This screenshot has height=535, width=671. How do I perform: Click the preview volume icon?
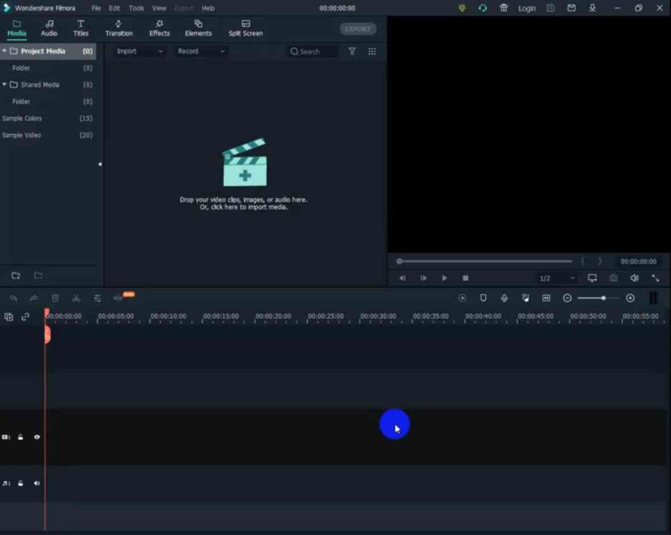click(634, 278)
